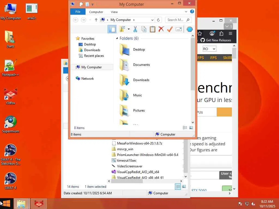Select VisualCppRedist_AIO_x86_x64 installer

pyautogui.click(x=138, y=172)
